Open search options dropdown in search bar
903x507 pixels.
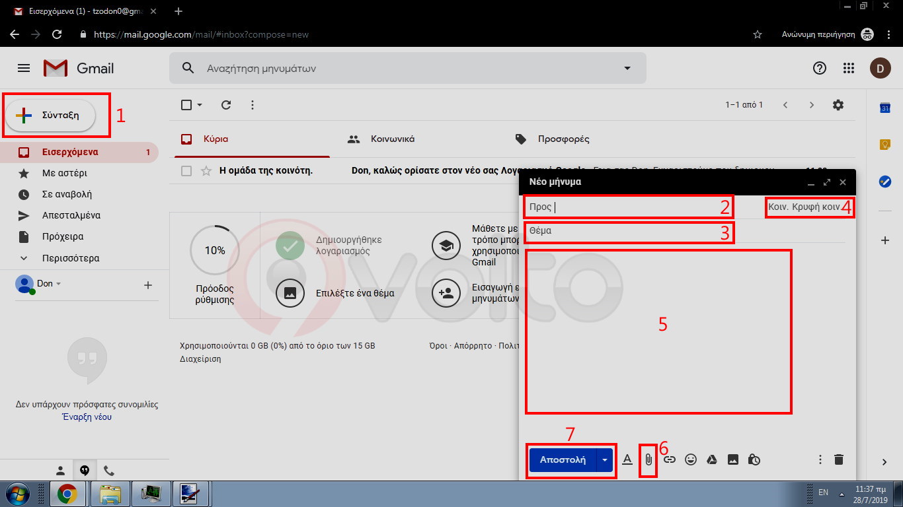click(627, 68)
